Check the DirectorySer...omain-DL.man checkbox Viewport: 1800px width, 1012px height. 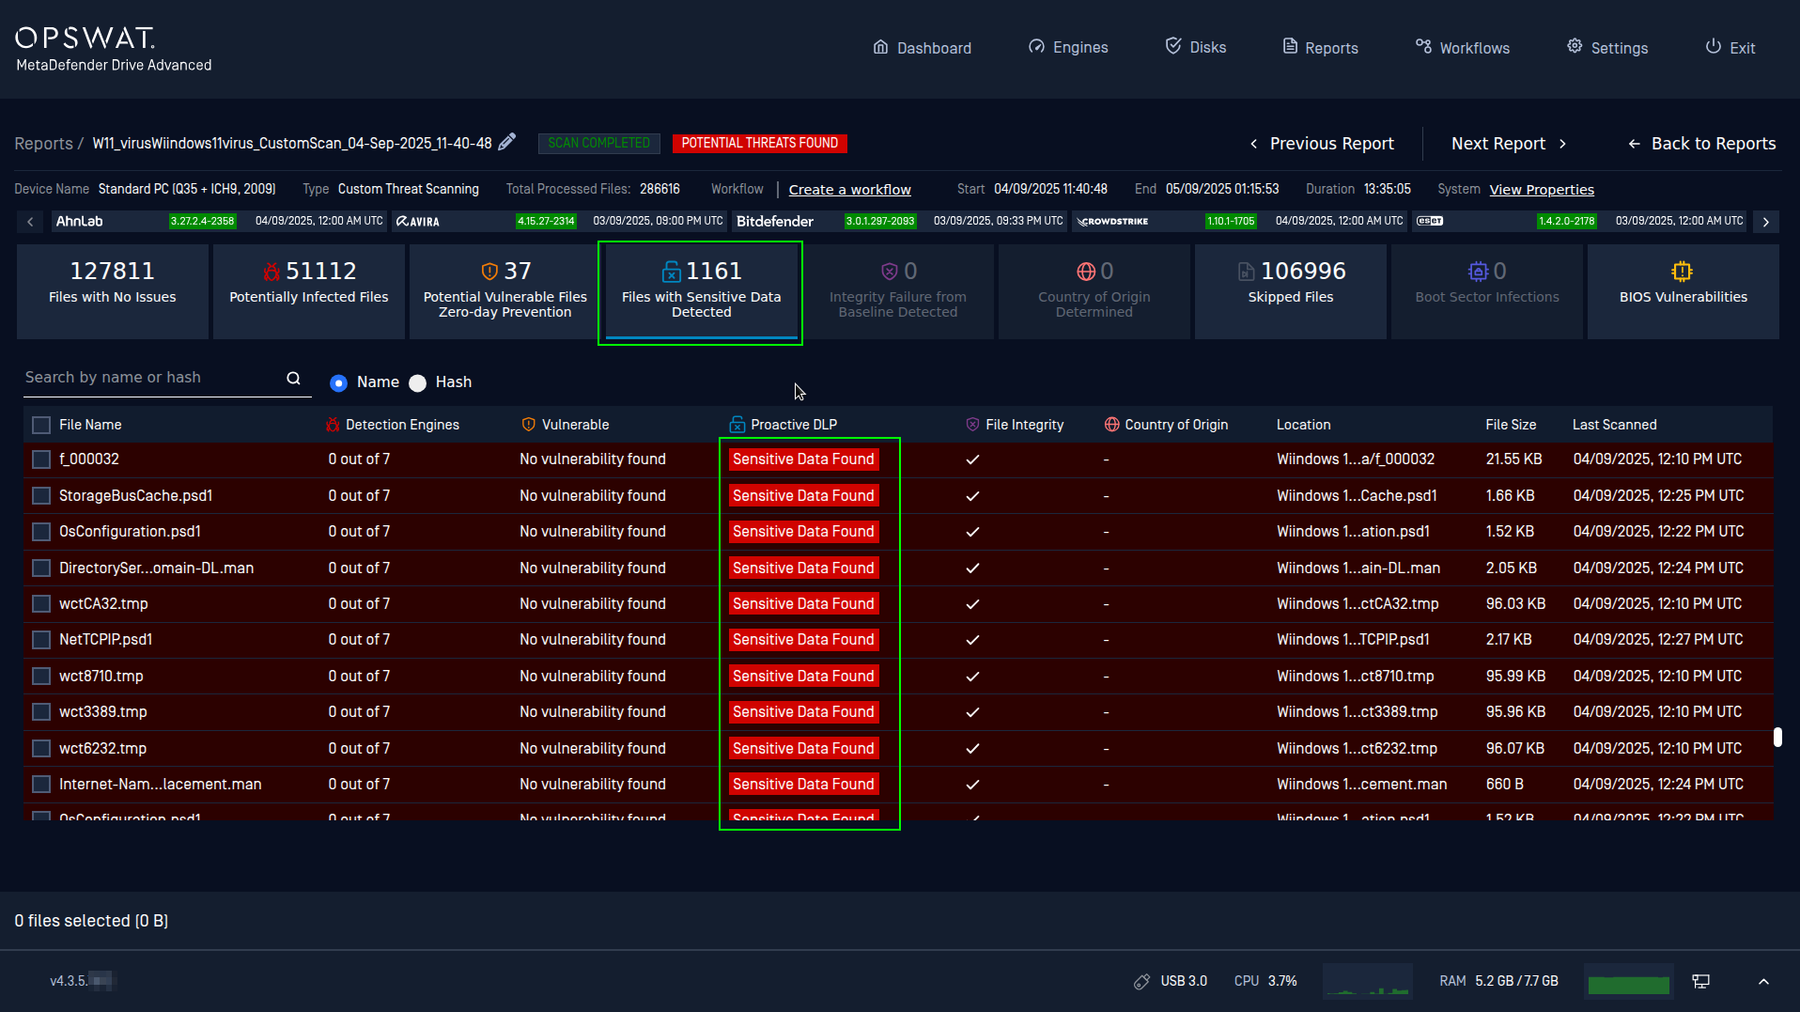pos(41,568)
